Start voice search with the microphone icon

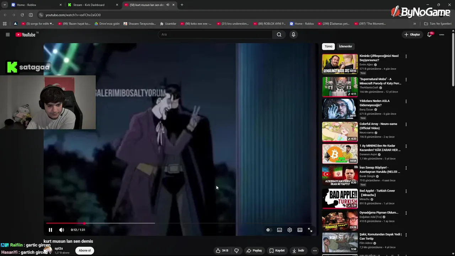293,34
